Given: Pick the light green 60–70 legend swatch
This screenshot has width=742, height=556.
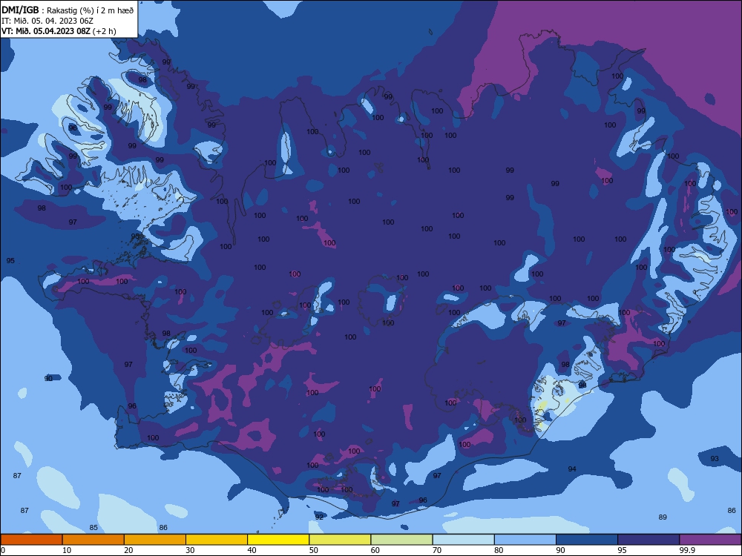Looking at the screenshot, I should click(x=401, y=540).
